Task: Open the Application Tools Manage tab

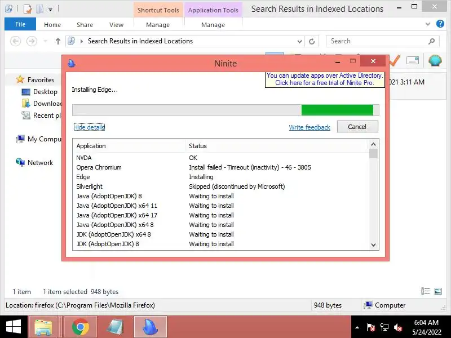Action: coord(213,25)
